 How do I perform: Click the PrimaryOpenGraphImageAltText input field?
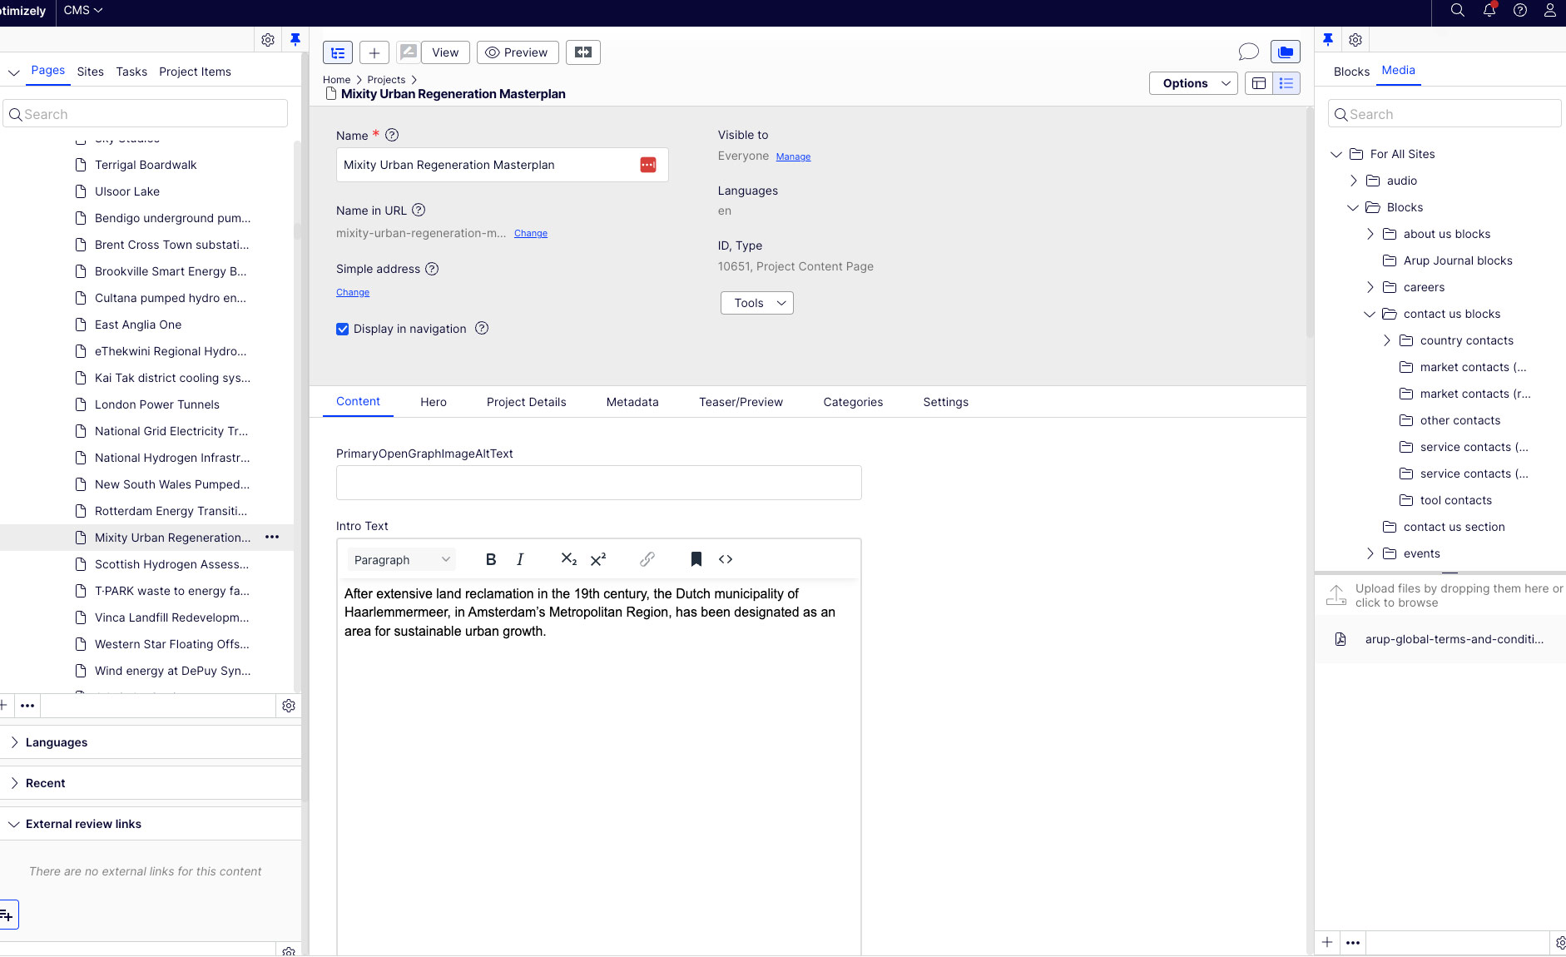click(599, 483)
